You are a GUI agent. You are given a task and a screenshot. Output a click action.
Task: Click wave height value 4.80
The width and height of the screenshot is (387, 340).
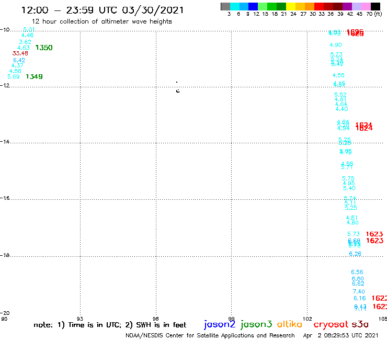click(352, 222)
